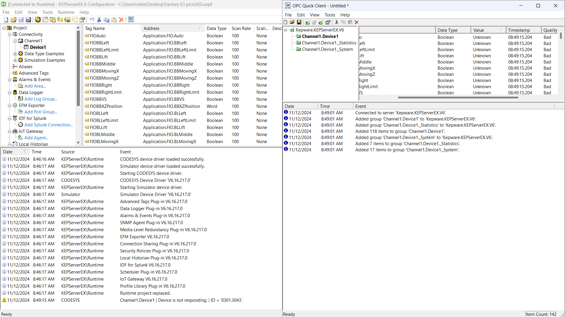Viewport: 565px width, 317px height.
Task: Click the New Server Connection icon in Quick Client
Action: (x=307, y=22)
